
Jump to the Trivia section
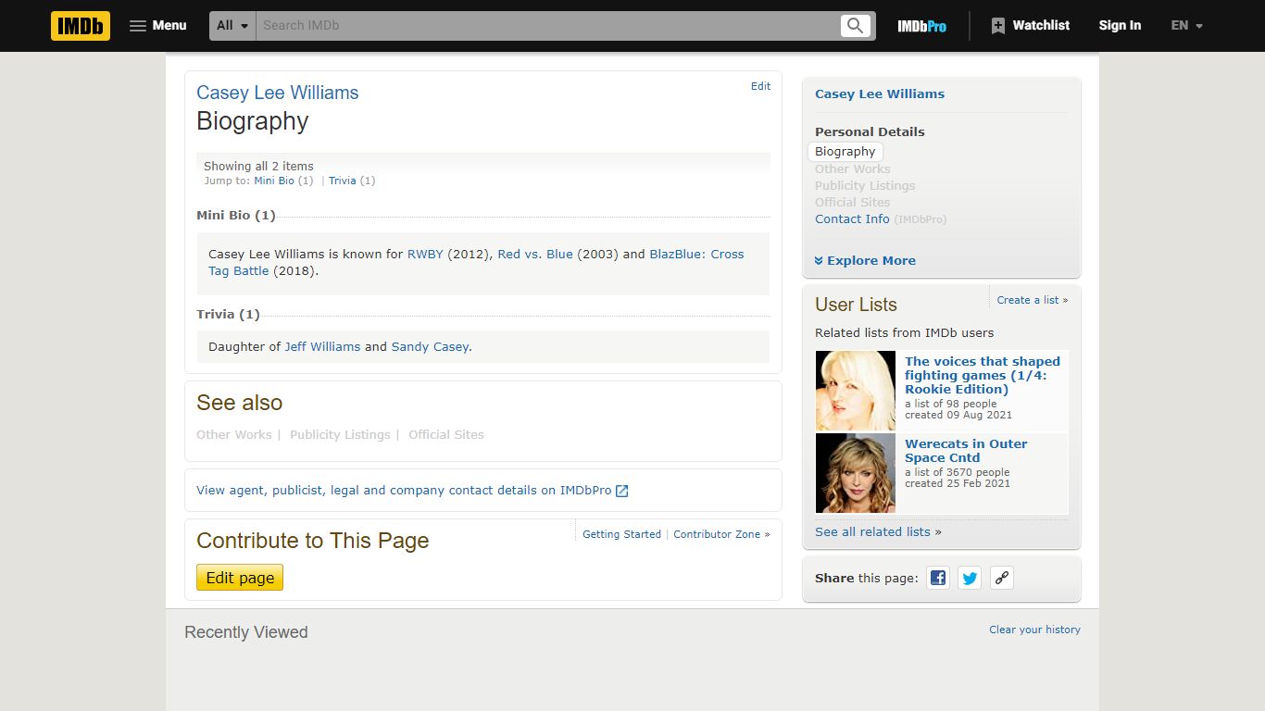tap(342, 181)
